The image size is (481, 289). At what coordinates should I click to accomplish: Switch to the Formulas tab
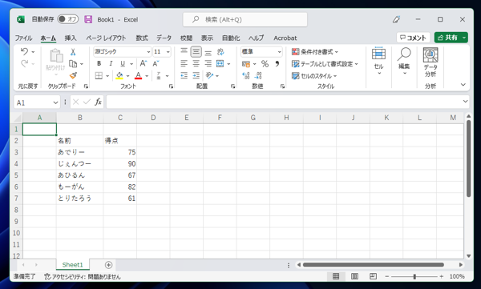142,38
